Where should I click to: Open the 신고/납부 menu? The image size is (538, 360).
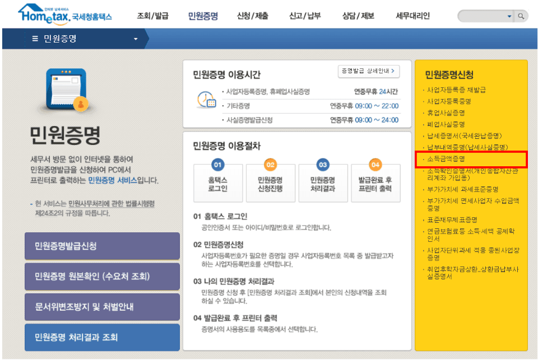click(304, 16)
